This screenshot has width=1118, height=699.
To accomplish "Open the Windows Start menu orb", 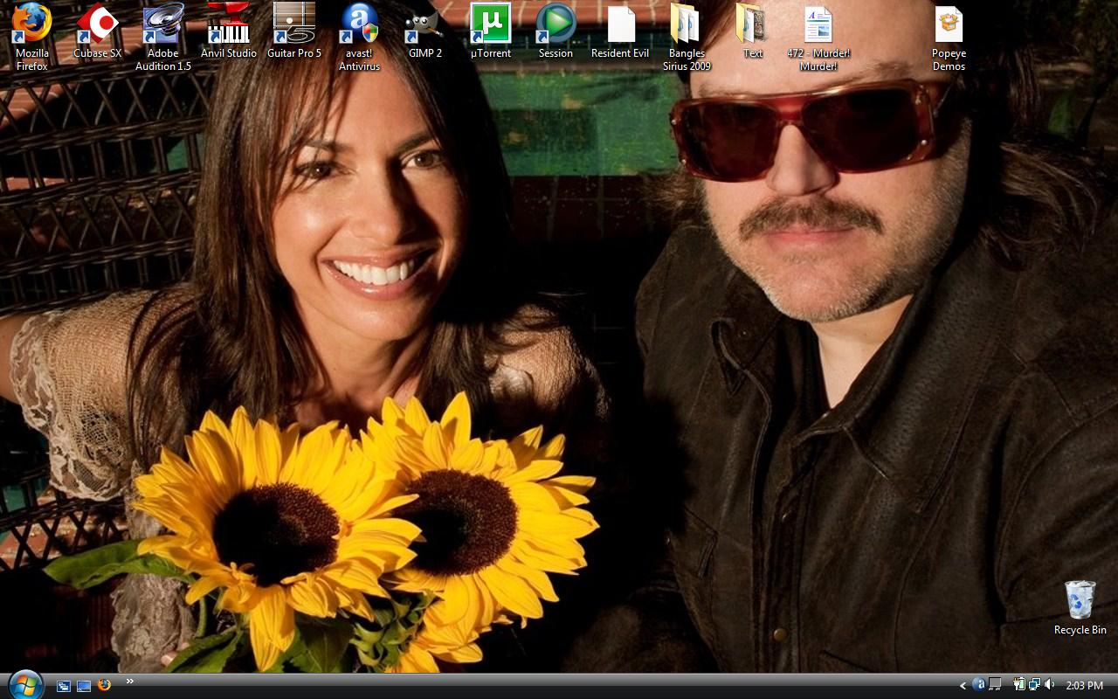I will coord(24,684).
